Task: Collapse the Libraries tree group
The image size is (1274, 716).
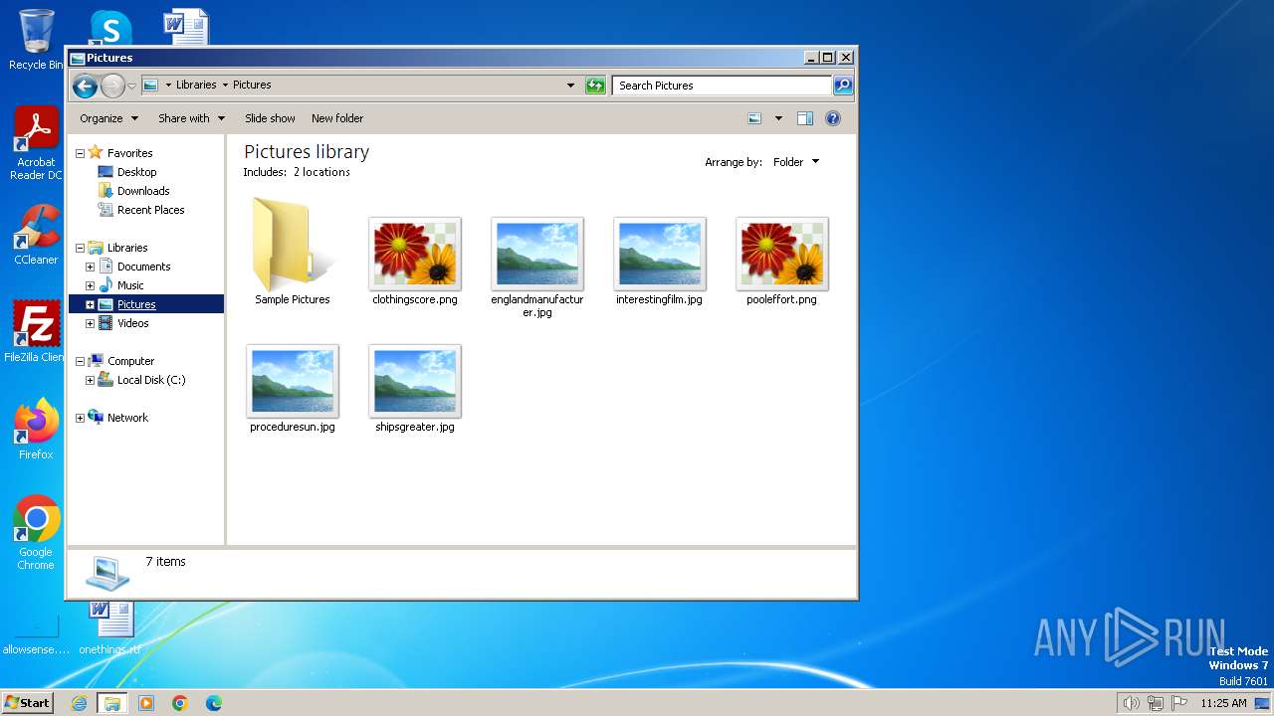Action: point(81,248)
